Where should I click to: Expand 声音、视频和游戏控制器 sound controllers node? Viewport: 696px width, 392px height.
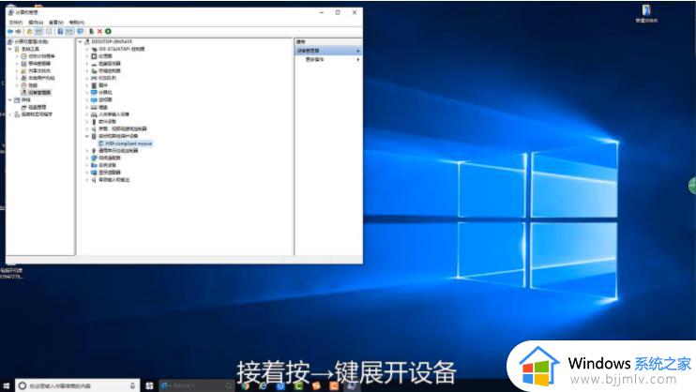coord(87,128)
